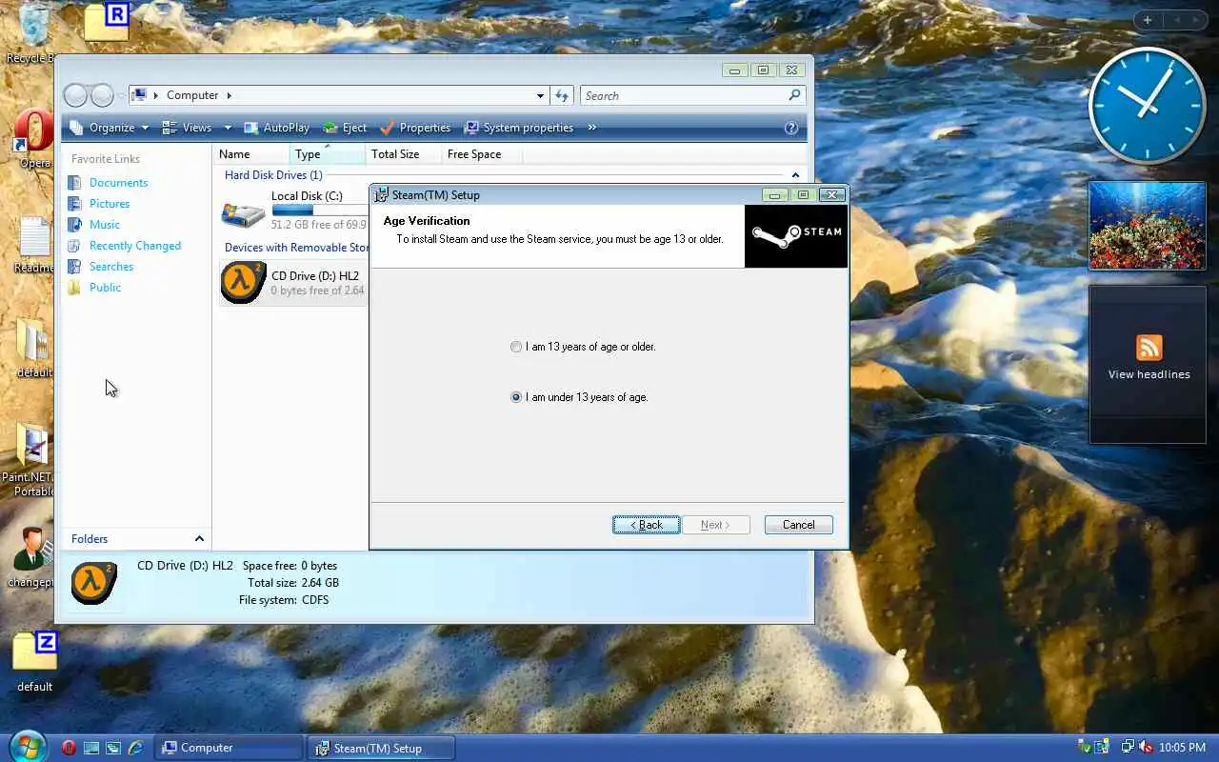Image resolution: width=1219 pixels, height=762 pixels.
Task: Select the CD Drive (D:) HL2 icon
Action: point(244,282)
